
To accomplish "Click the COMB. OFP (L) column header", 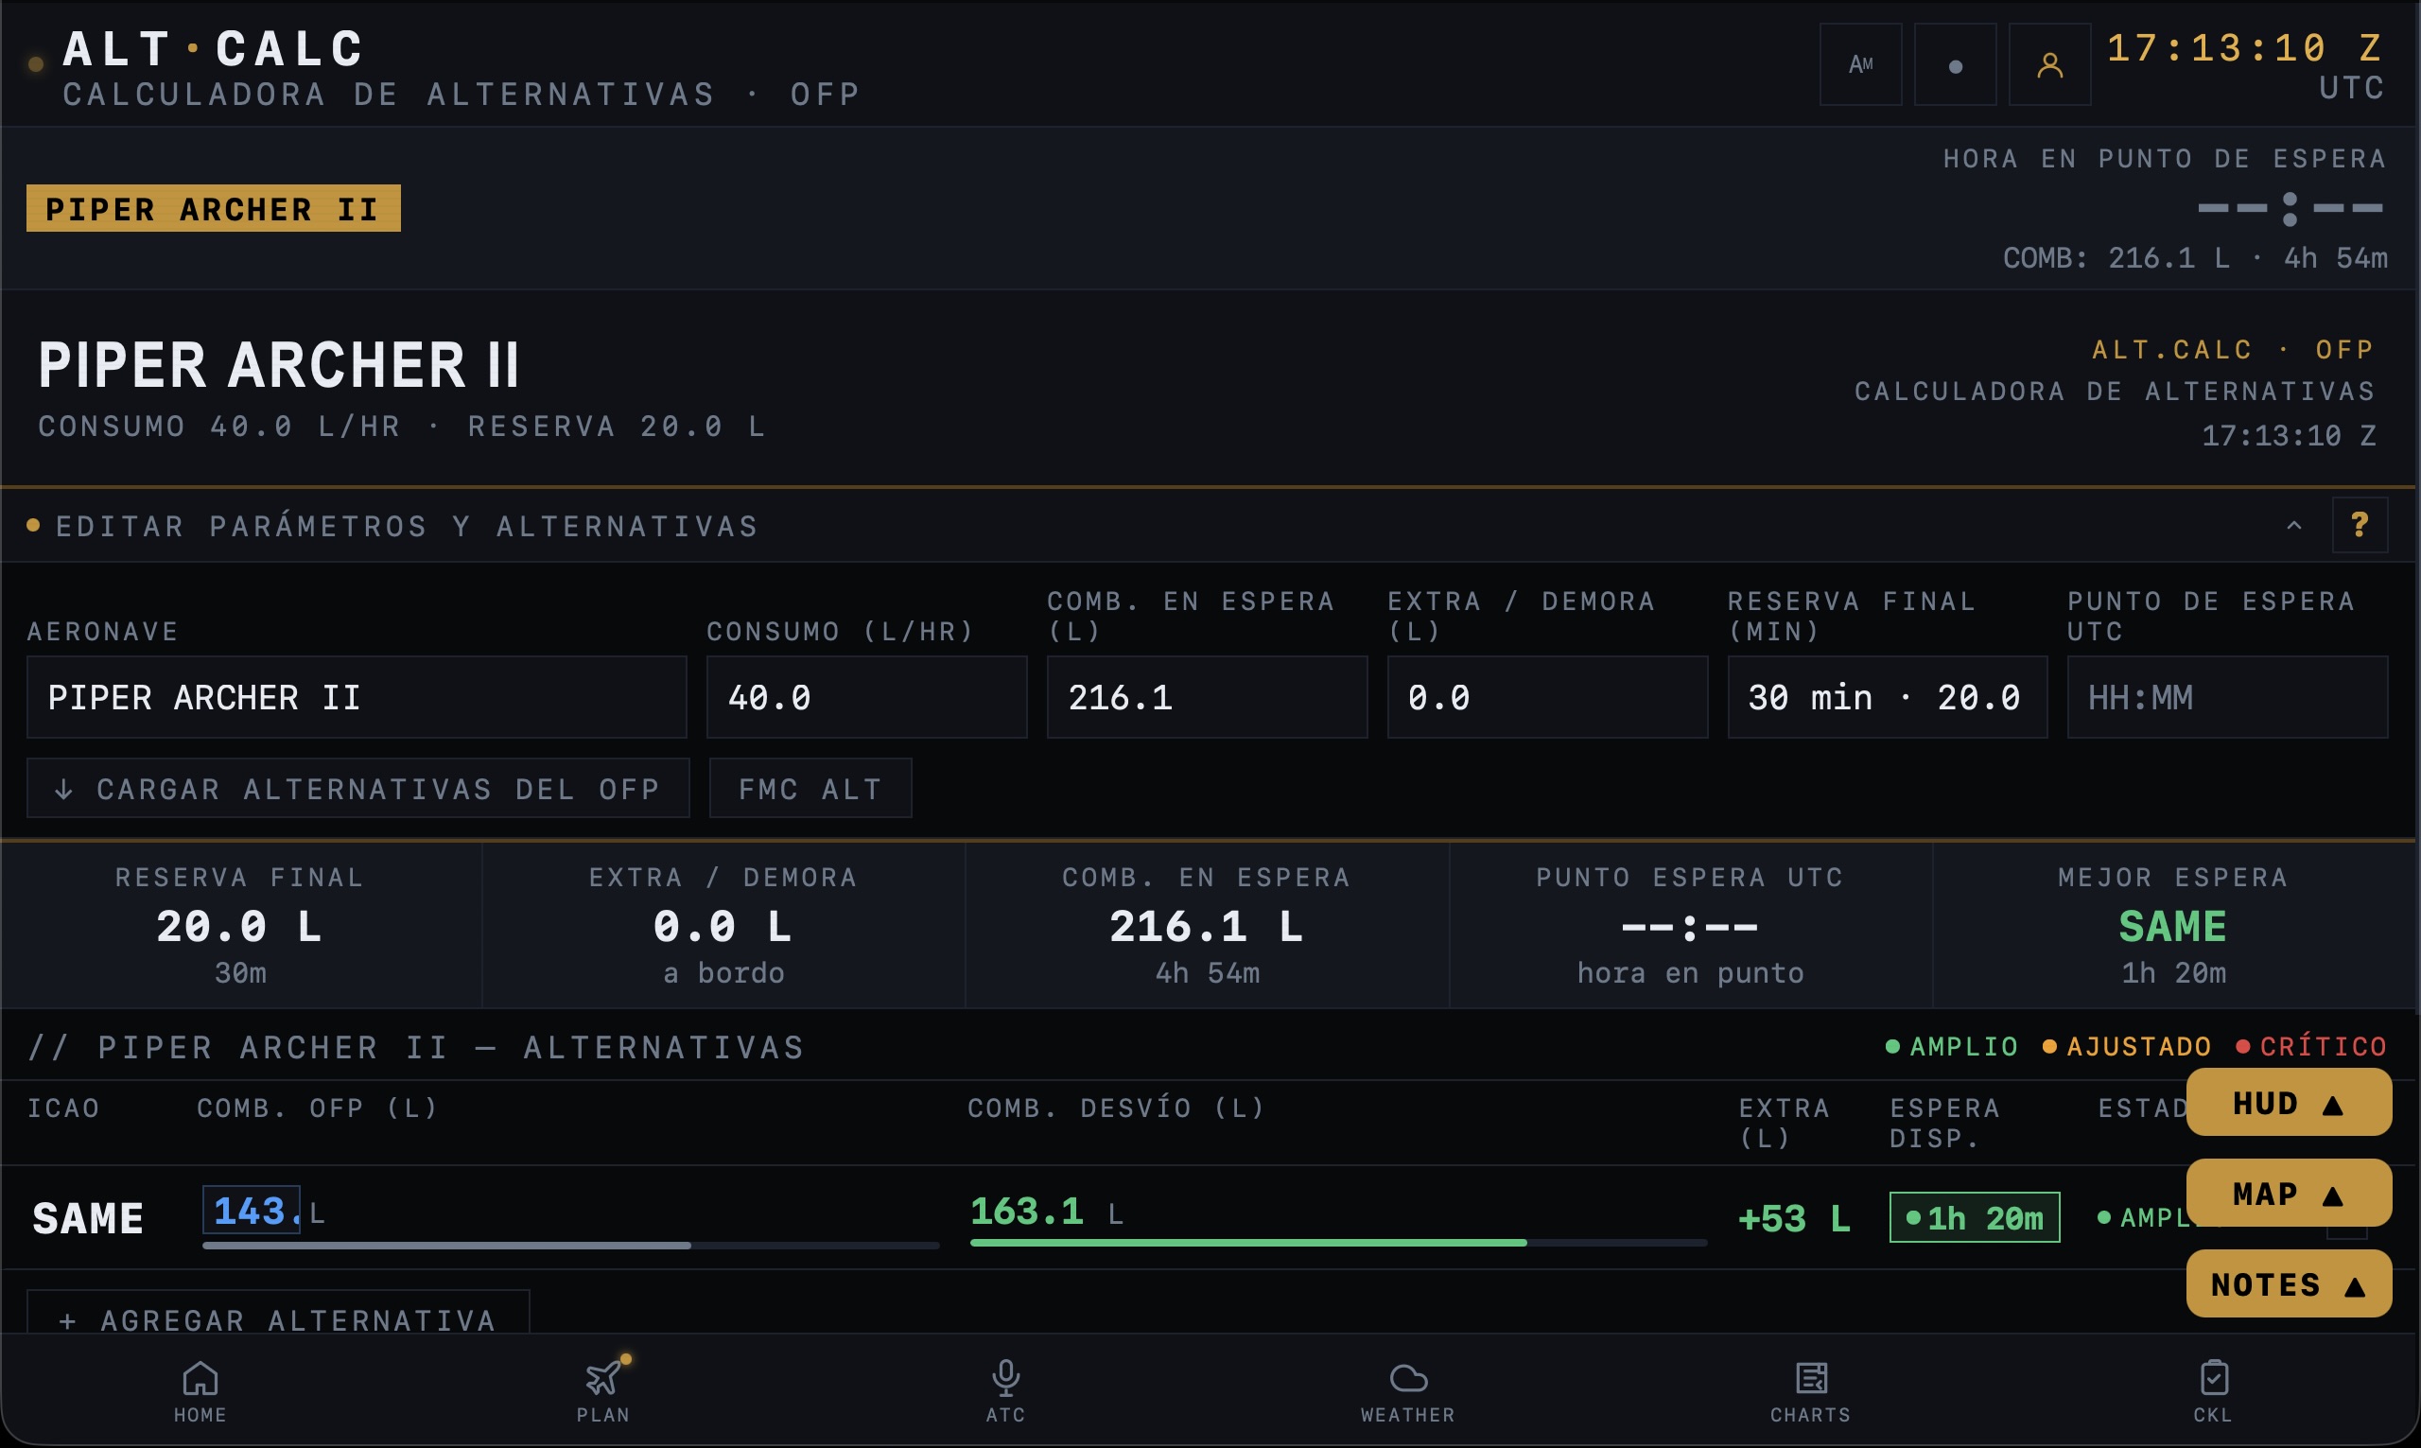I will click(318, 1108).
